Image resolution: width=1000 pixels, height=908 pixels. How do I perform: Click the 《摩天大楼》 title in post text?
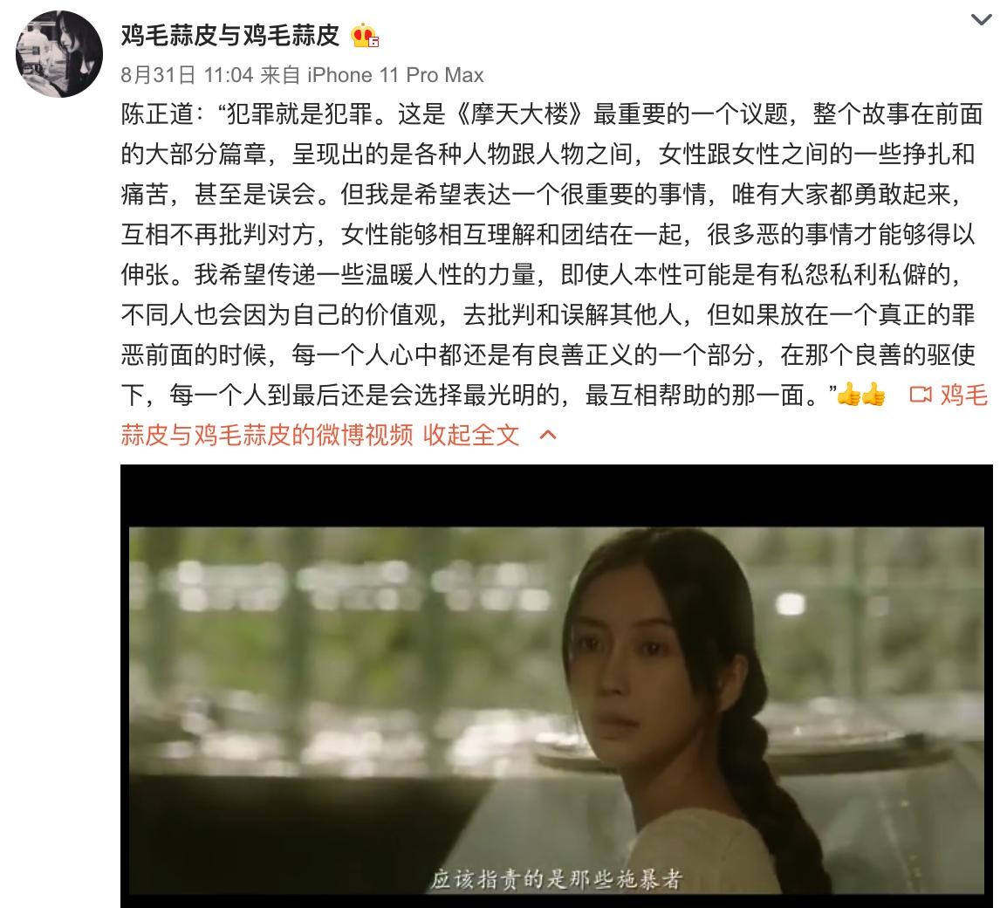point(519,115)
